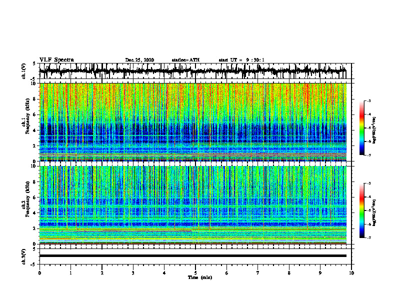Click the ch.2 colorbar log(PSD) label
This screenshot has height=306, width=396.
pos(374,212)
